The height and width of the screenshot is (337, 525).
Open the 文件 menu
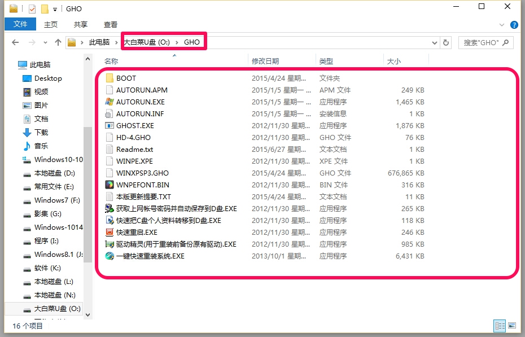pos(20,24)
